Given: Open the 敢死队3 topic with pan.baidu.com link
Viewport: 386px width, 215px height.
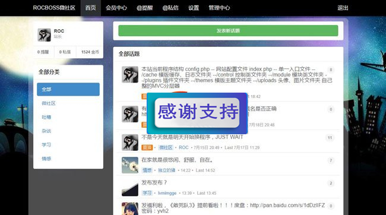Looking at the screenshot, I should pos(233,208).
